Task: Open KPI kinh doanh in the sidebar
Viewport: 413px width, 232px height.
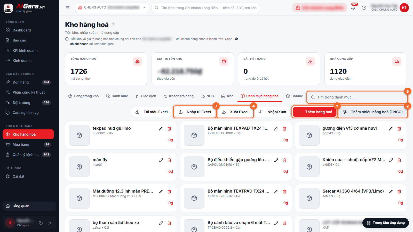Action: click(28, 51)
